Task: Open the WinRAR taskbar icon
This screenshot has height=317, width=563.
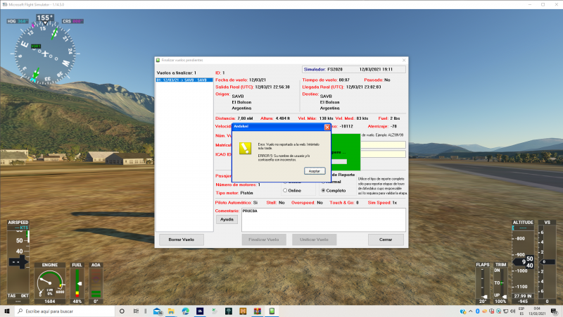Action: (258, 311)
